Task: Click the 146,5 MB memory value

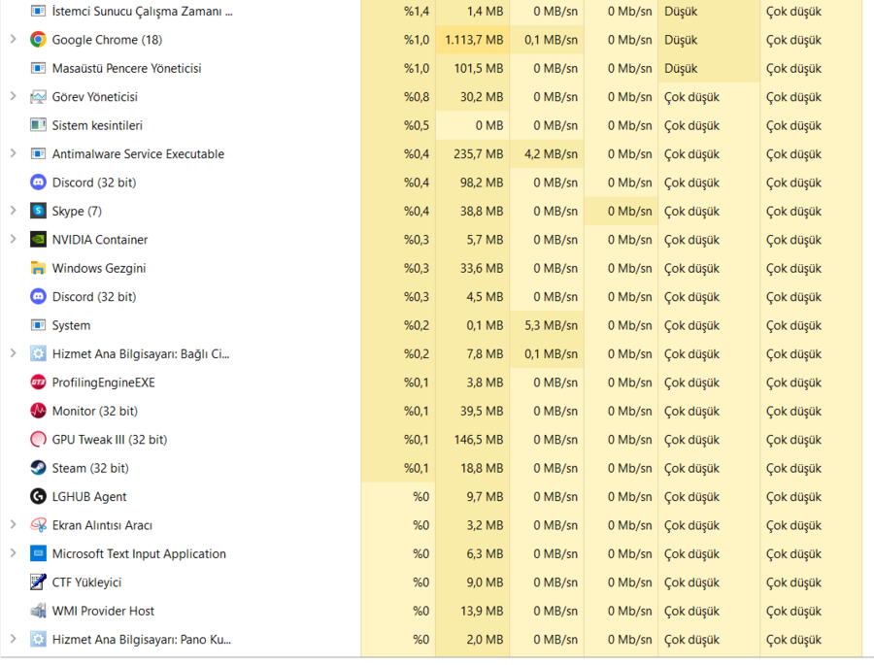Action: [x=478, y=439]
